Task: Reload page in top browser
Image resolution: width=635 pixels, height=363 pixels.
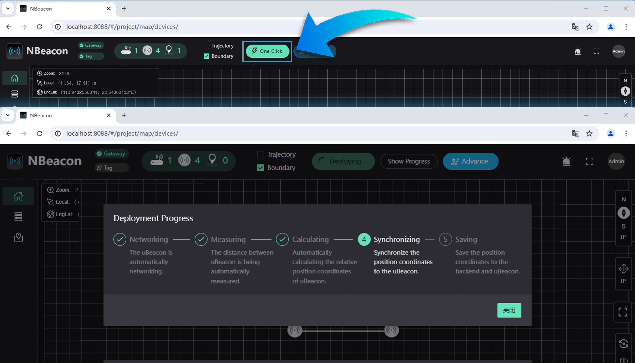Action: [39, 27]
